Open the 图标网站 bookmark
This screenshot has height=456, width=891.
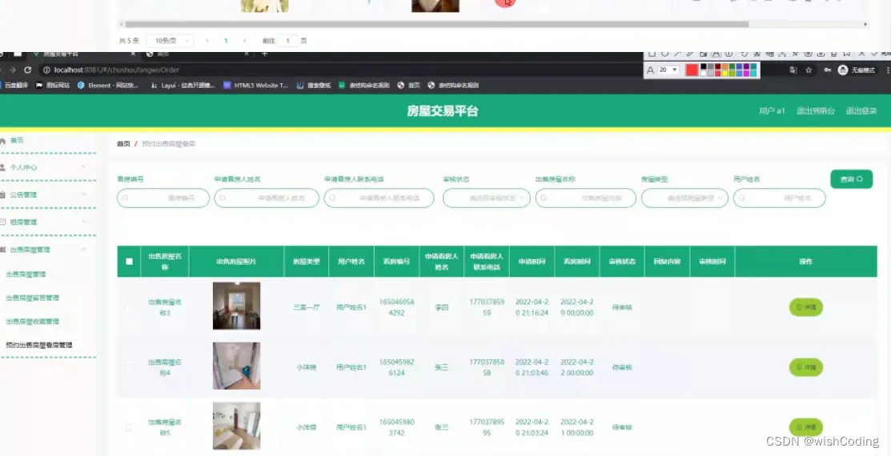53,85
